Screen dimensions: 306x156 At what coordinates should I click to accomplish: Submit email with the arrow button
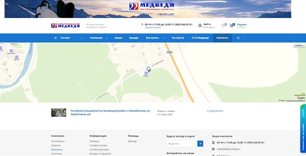pyautogui.click(x=200, y=143)
